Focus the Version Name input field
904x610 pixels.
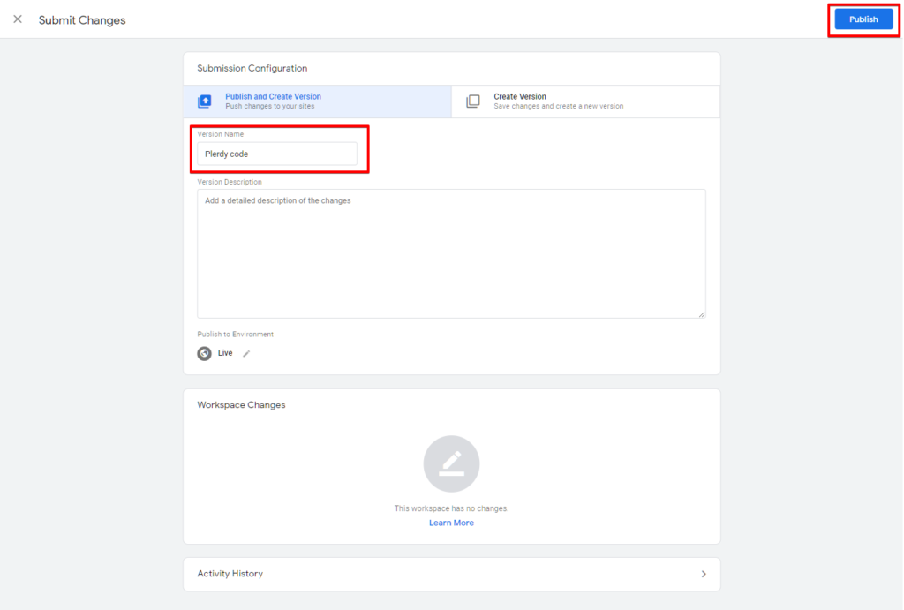pos(277,154)
